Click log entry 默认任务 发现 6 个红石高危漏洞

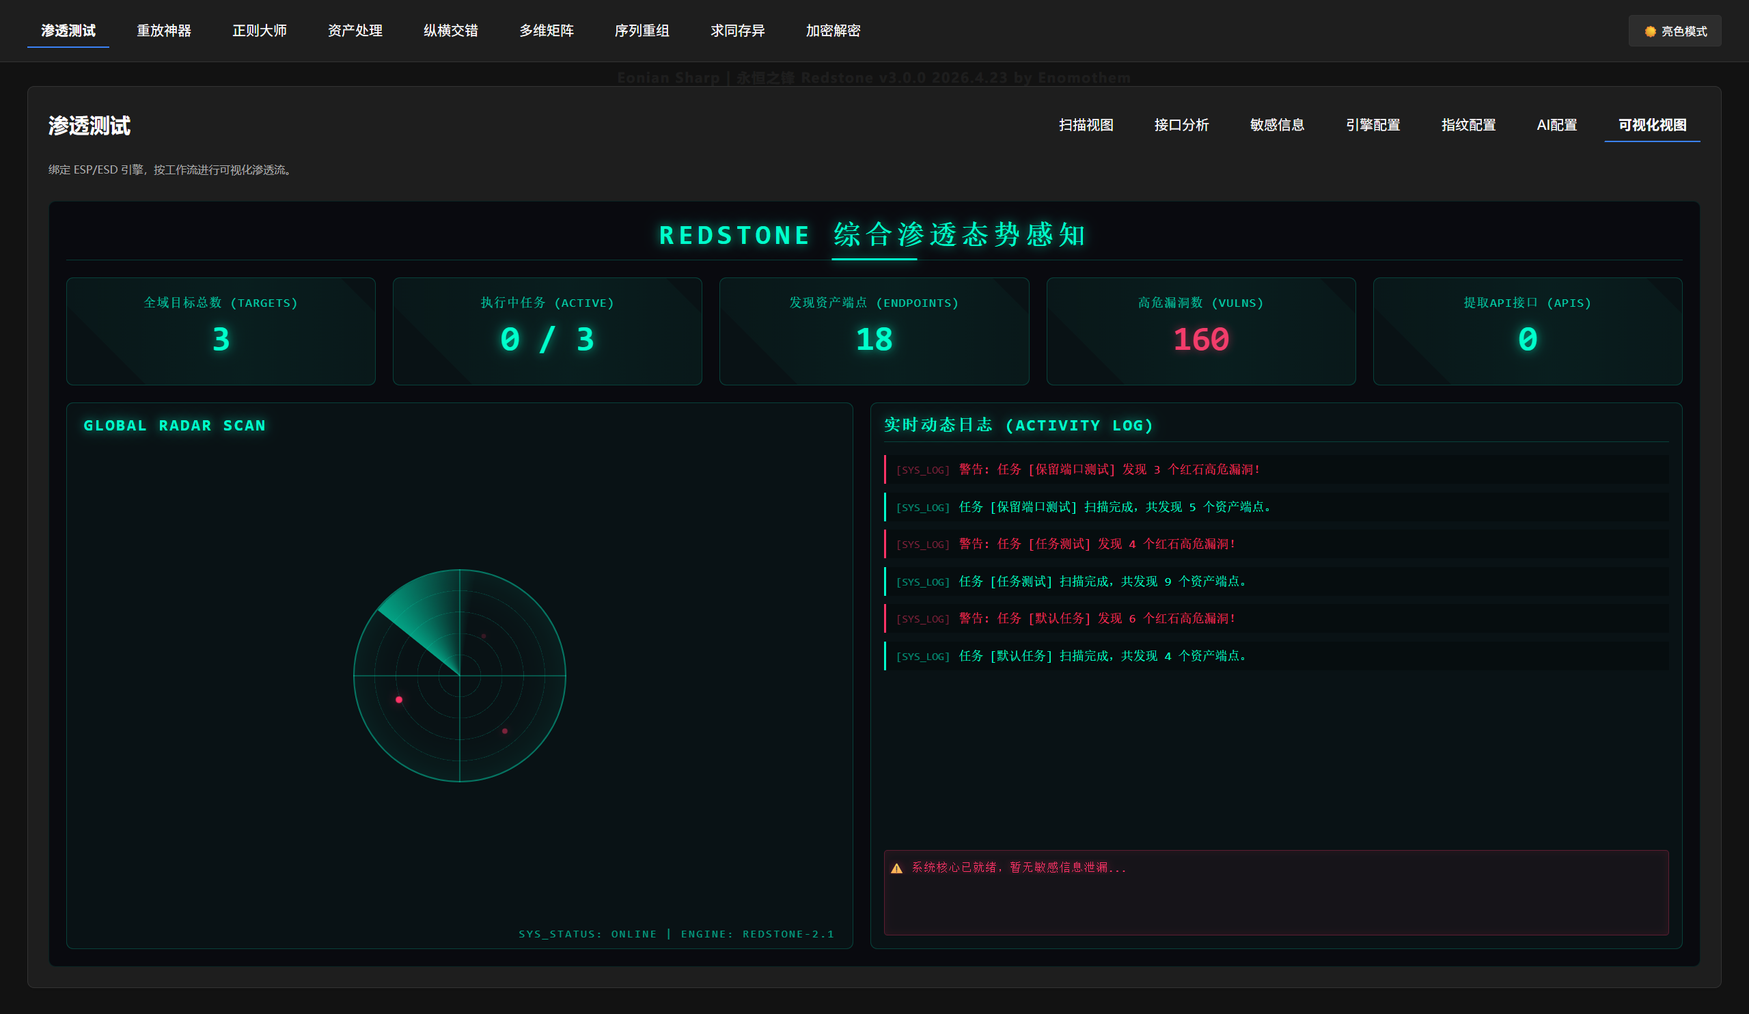point(1276,618)
